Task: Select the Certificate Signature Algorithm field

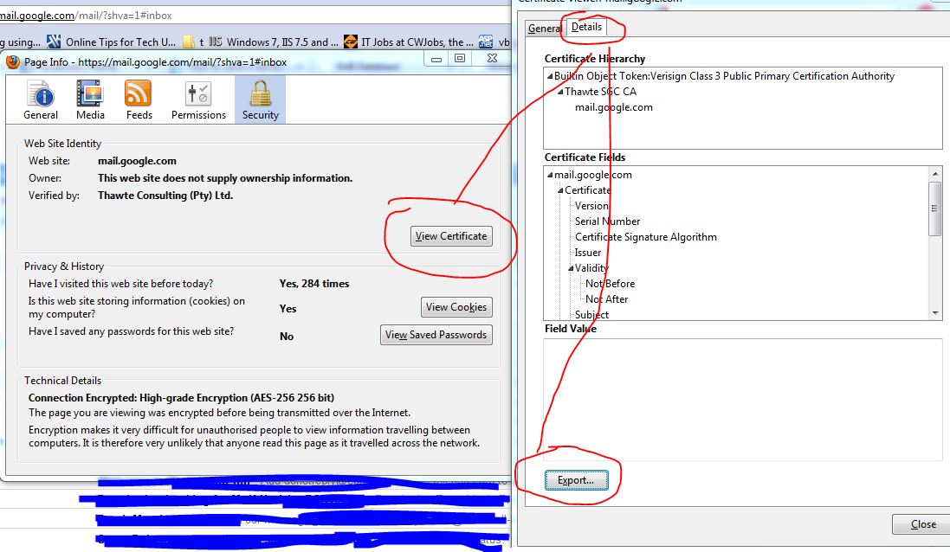Action: [646, 237]
